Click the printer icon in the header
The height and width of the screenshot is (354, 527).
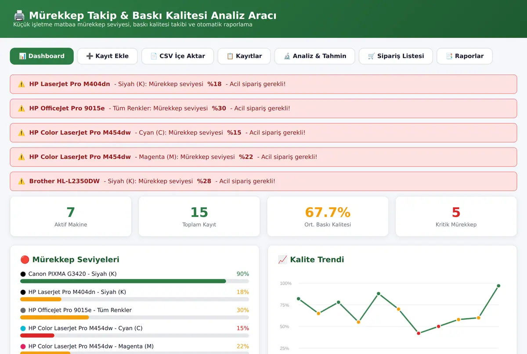(x=19, y=16)
